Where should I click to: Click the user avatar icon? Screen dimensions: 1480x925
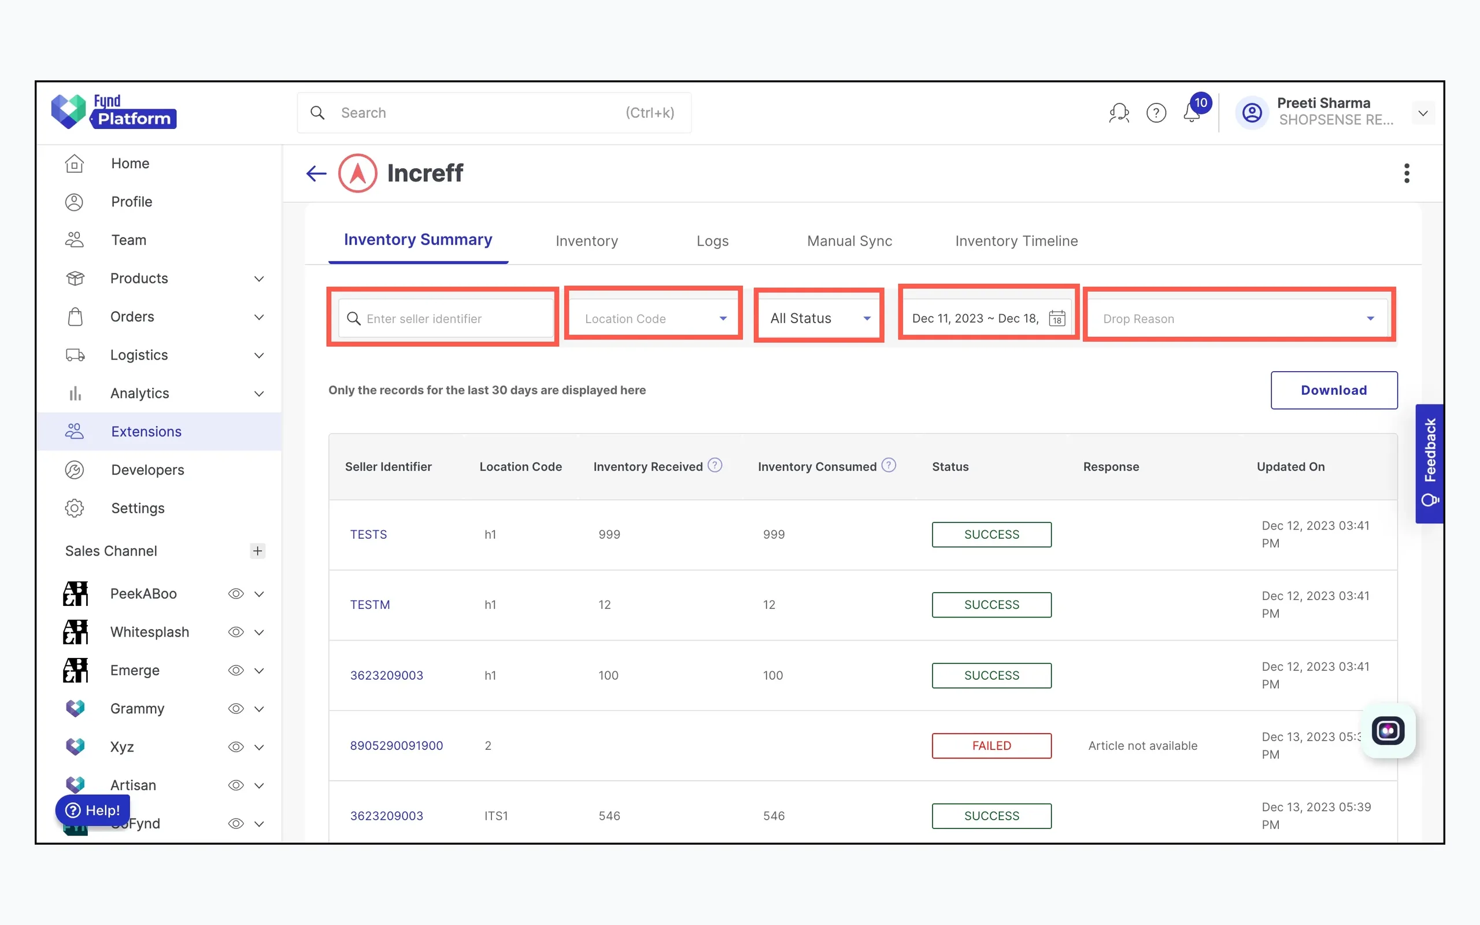click(x=1252, y=113)
